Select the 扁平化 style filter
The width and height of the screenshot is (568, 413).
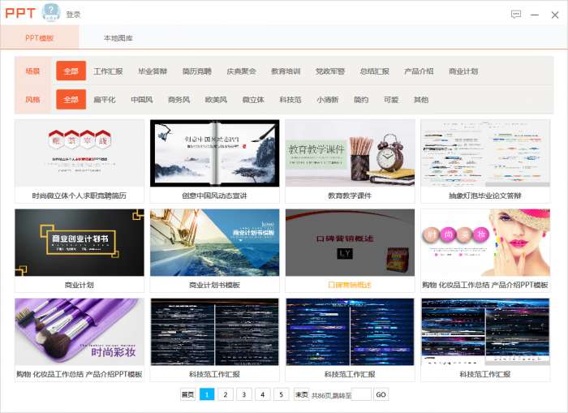(105, 100)
